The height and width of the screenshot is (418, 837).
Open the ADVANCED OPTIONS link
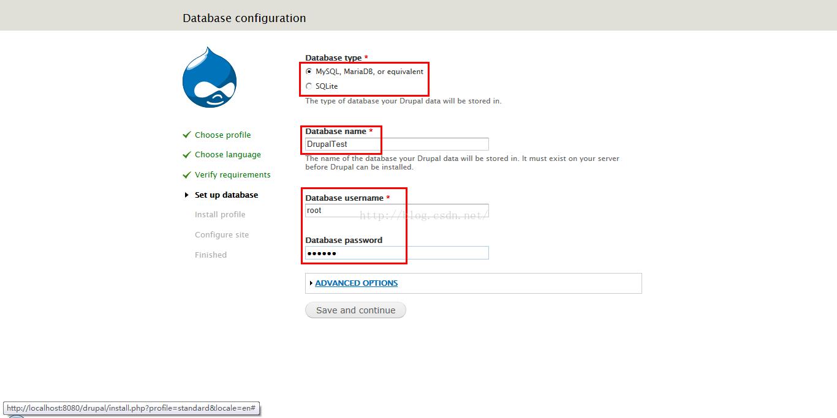pyautogui.click(x=356, y=283)
